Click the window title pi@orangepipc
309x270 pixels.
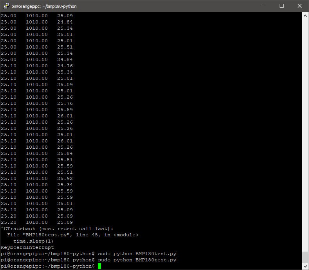coord(44,6)
